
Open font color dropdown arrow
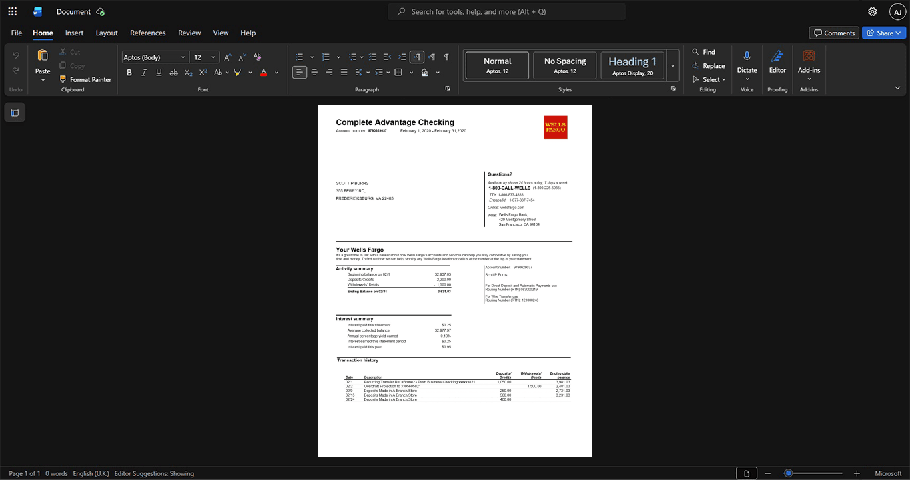276,73
